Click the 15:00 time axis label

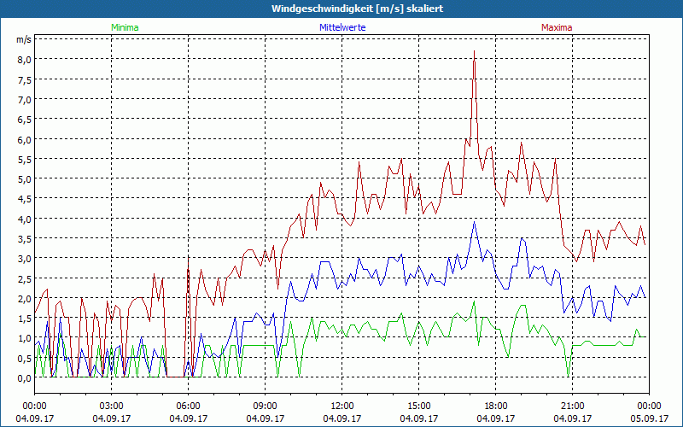coord(419,407)
